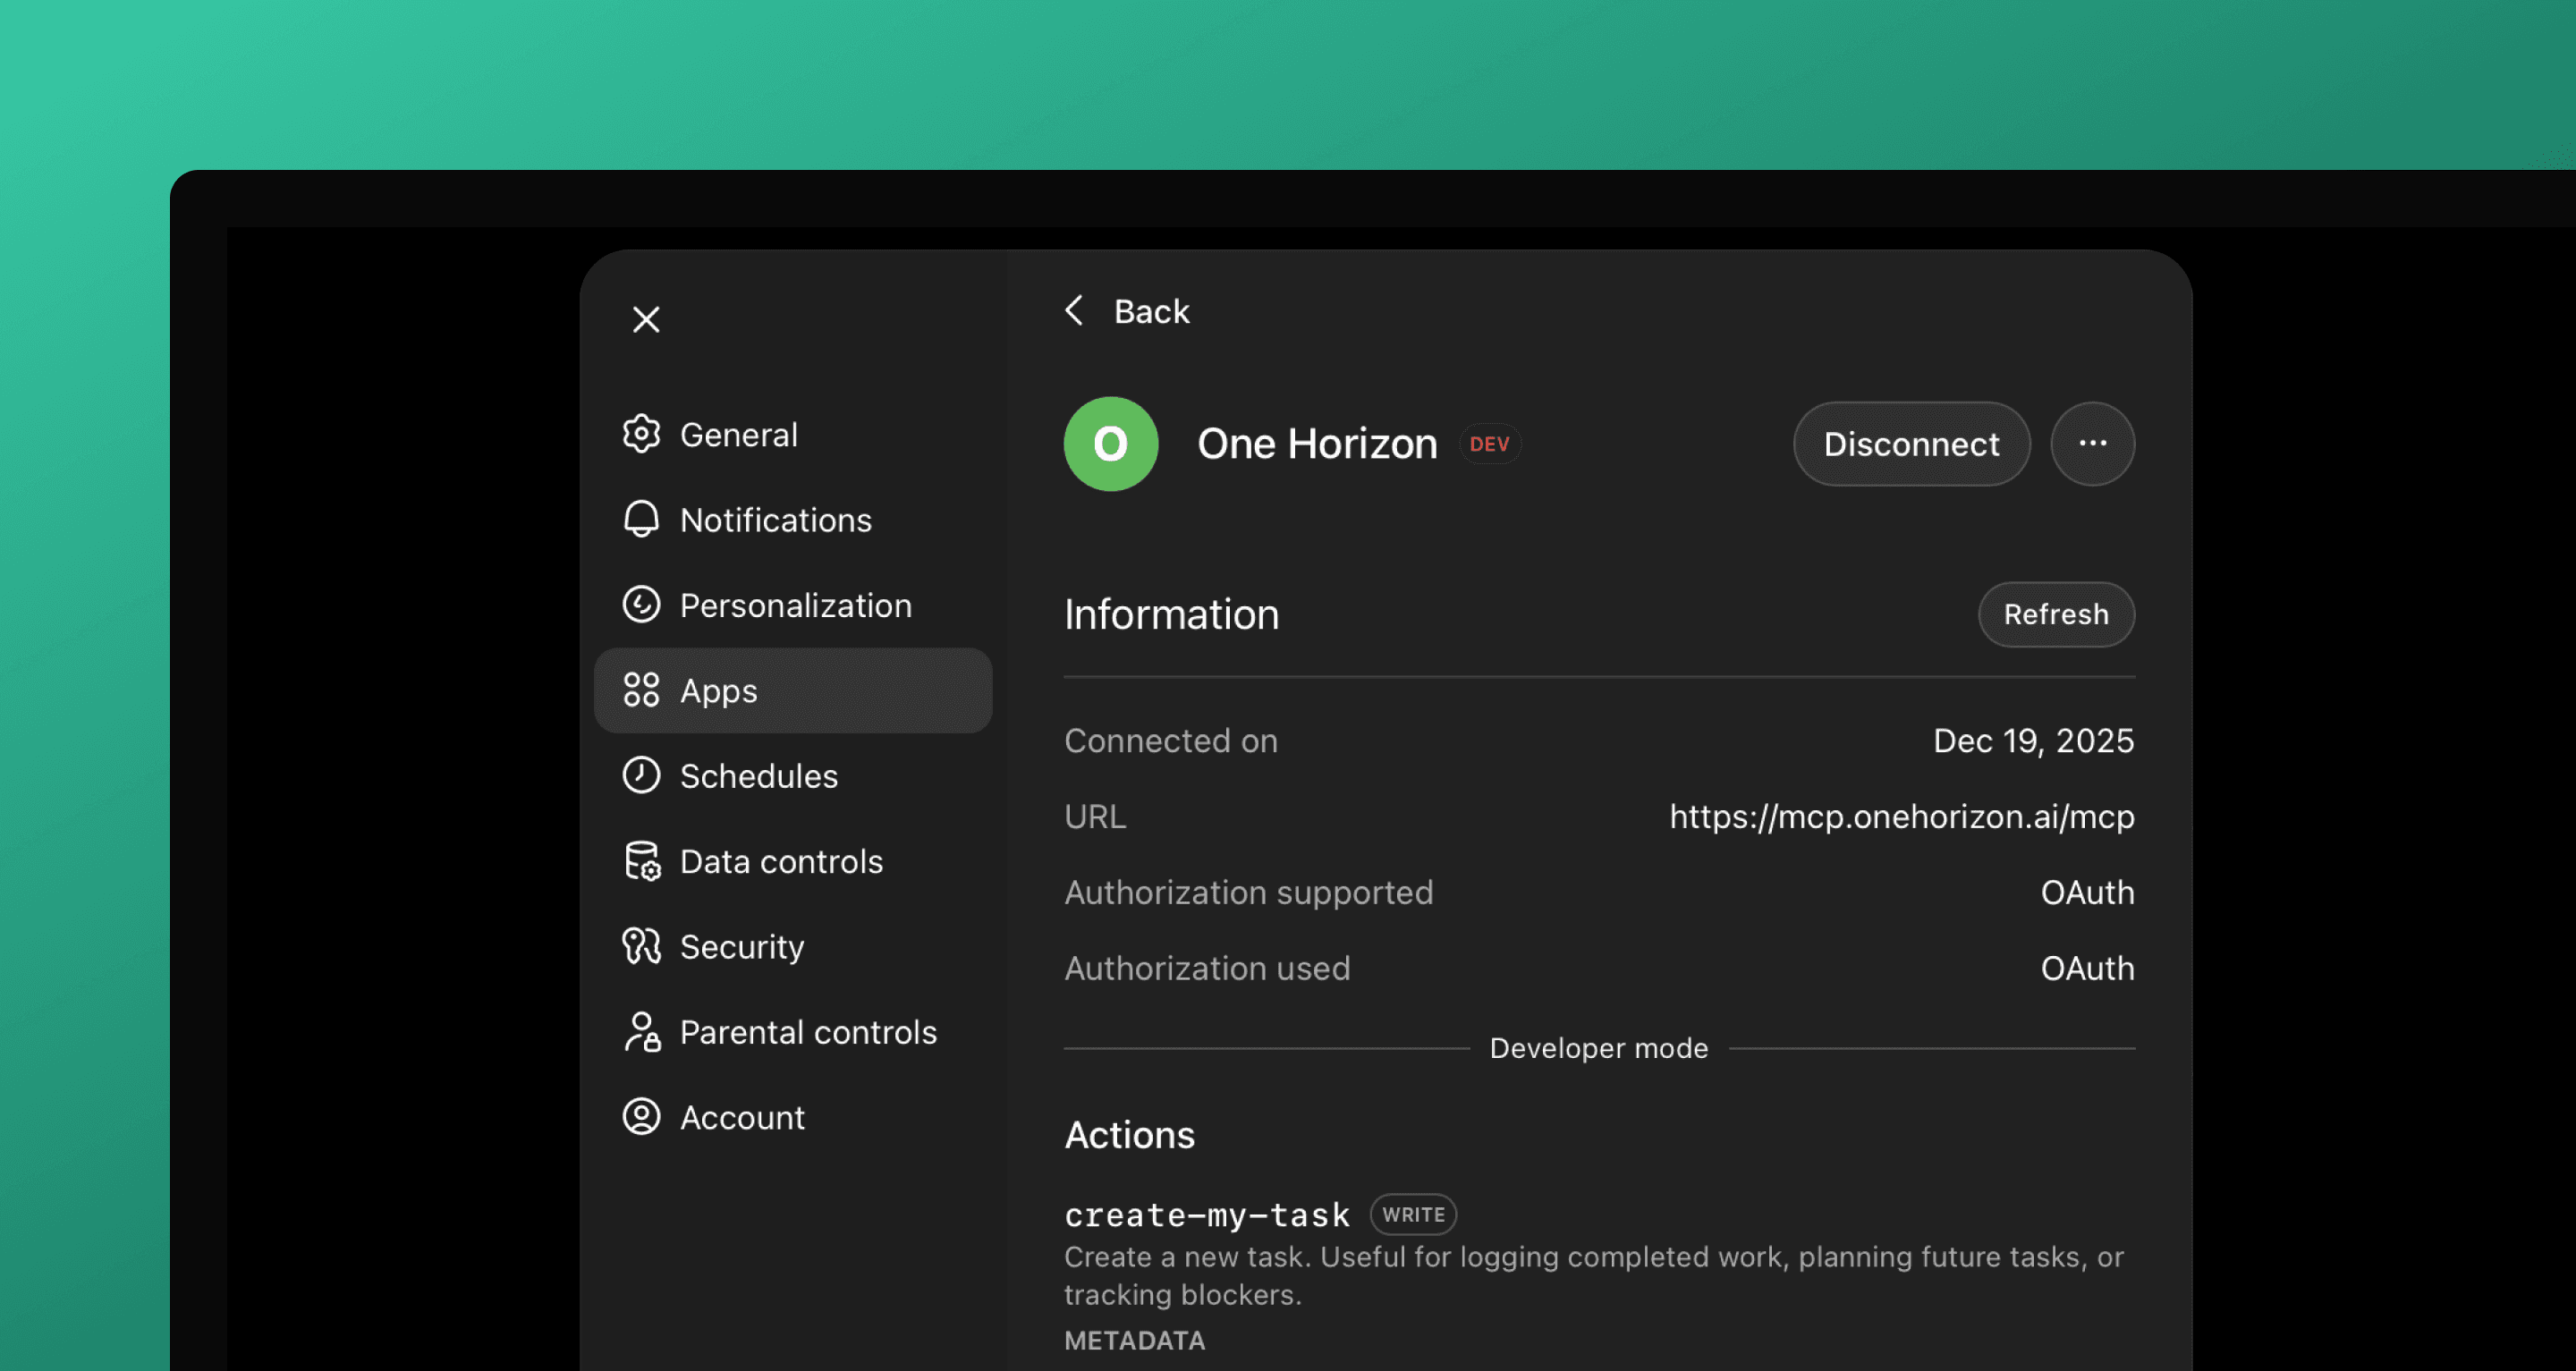This screenshot has width=2576, height=1371.
Task: Click the Parental controls person-lock icon
Action: 642,1032
